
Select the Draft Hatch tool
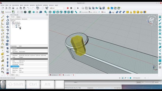(x=3, y=60)
